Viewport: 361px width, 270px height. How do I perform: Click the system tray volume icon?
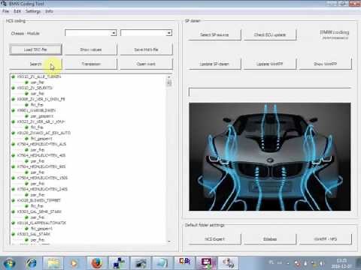point(322,263)
